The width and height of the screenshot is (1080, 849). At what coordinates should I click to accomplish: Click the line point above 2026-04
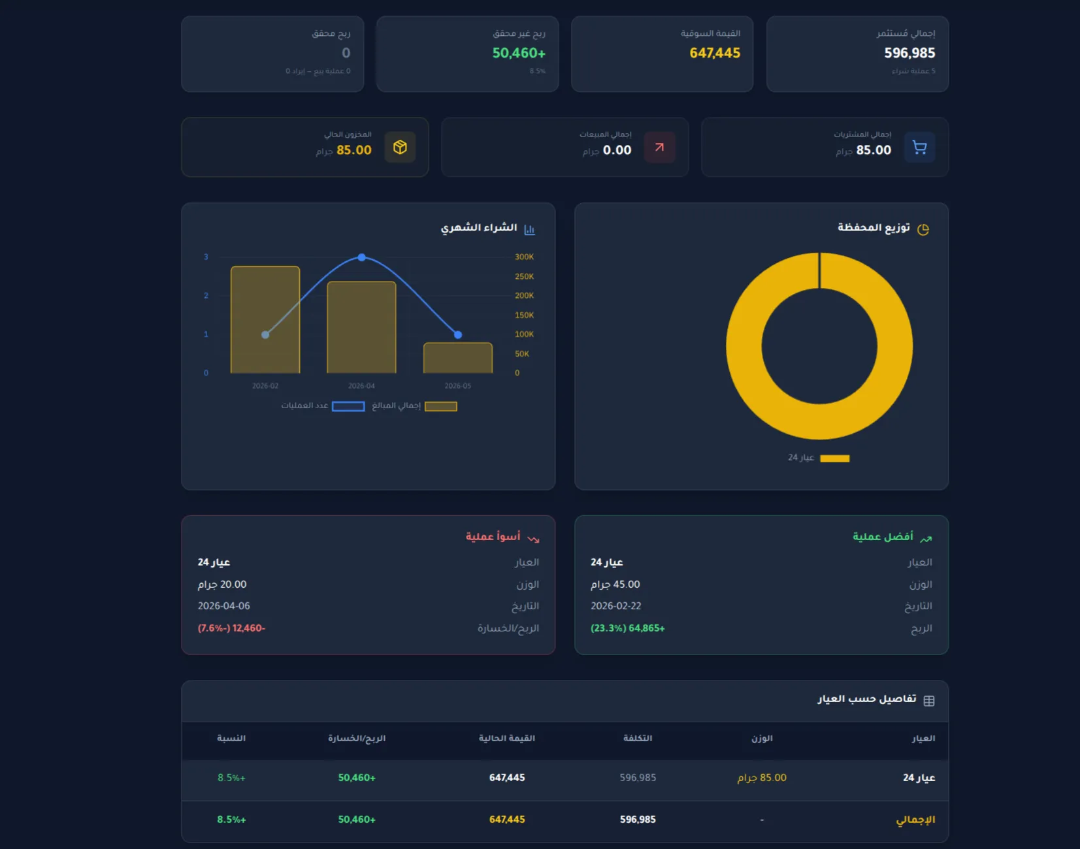(x=361, y=257)
